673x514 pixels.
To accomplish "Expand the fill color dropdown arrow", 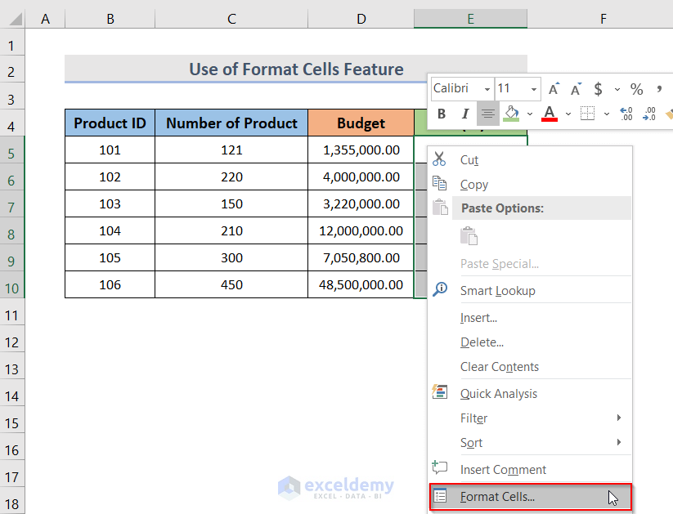I will coord(529,114).
